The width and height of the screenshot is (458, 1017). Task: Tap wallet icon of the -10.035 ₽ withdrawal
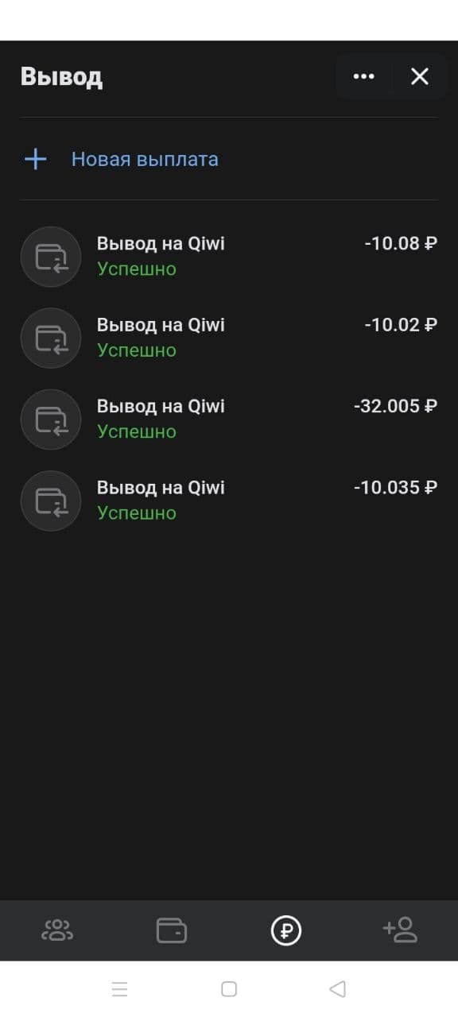coord(51,501)
